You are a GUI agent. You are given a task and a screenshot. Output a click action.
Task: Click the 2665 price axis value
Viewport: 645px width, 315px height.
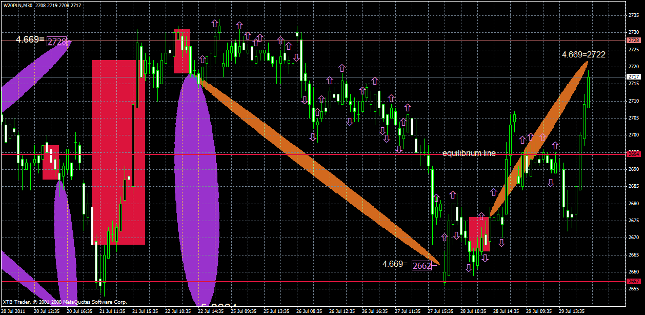click(x=633, y=254)
